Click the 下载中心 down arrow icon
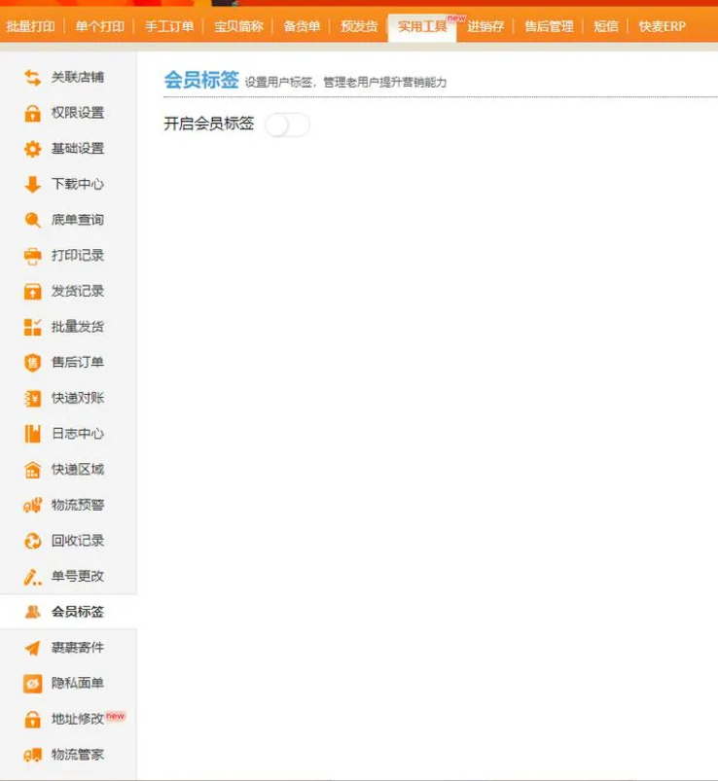This screenshot has height=781, width=718. (32, 184)
